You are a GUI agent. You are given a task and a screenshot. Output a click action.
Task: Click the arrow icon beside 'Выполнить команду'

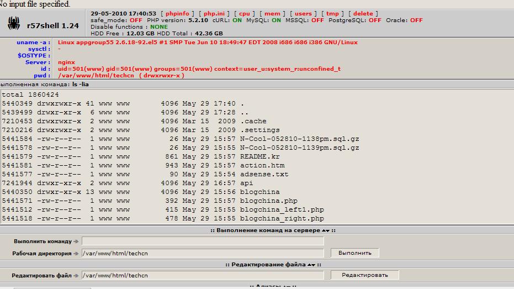pos(76,241)
